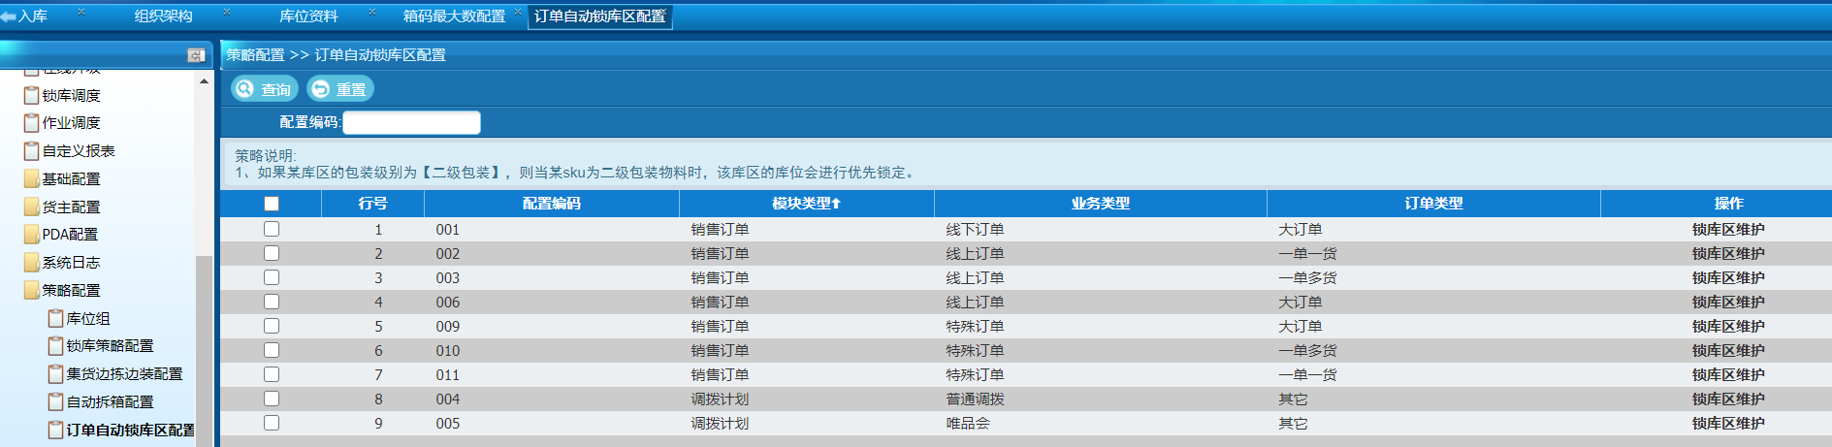This screenshot has width=1832, height=447.
Task: Open 库位组 under 策略配置
Action: (x=88, y=319)
